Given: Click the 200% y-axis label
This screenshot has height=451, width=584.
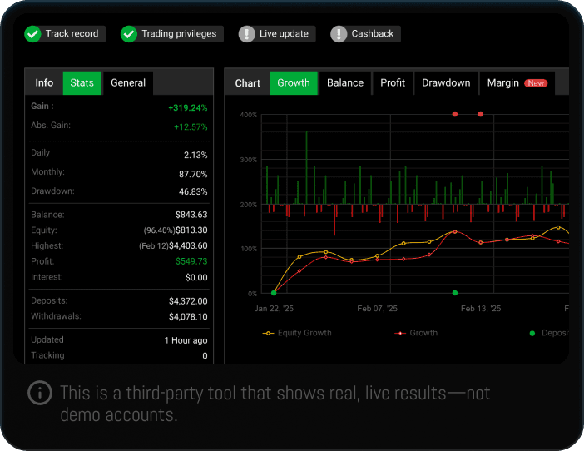Looking at the screenshot, I should [249, 205].
